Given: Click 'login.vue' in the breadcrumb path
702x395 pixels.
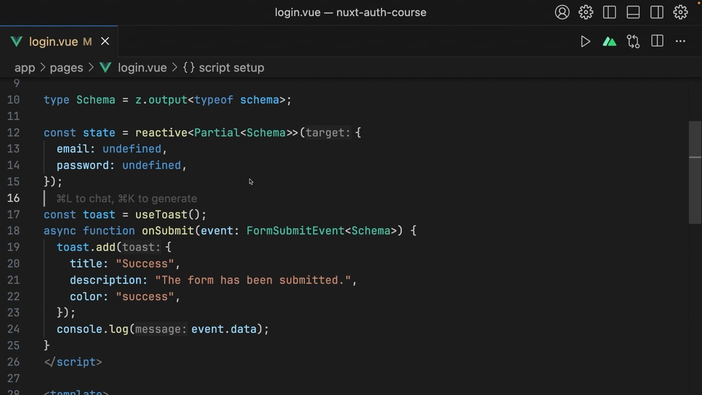Looking at the screenshot, I should click(142, 67).
